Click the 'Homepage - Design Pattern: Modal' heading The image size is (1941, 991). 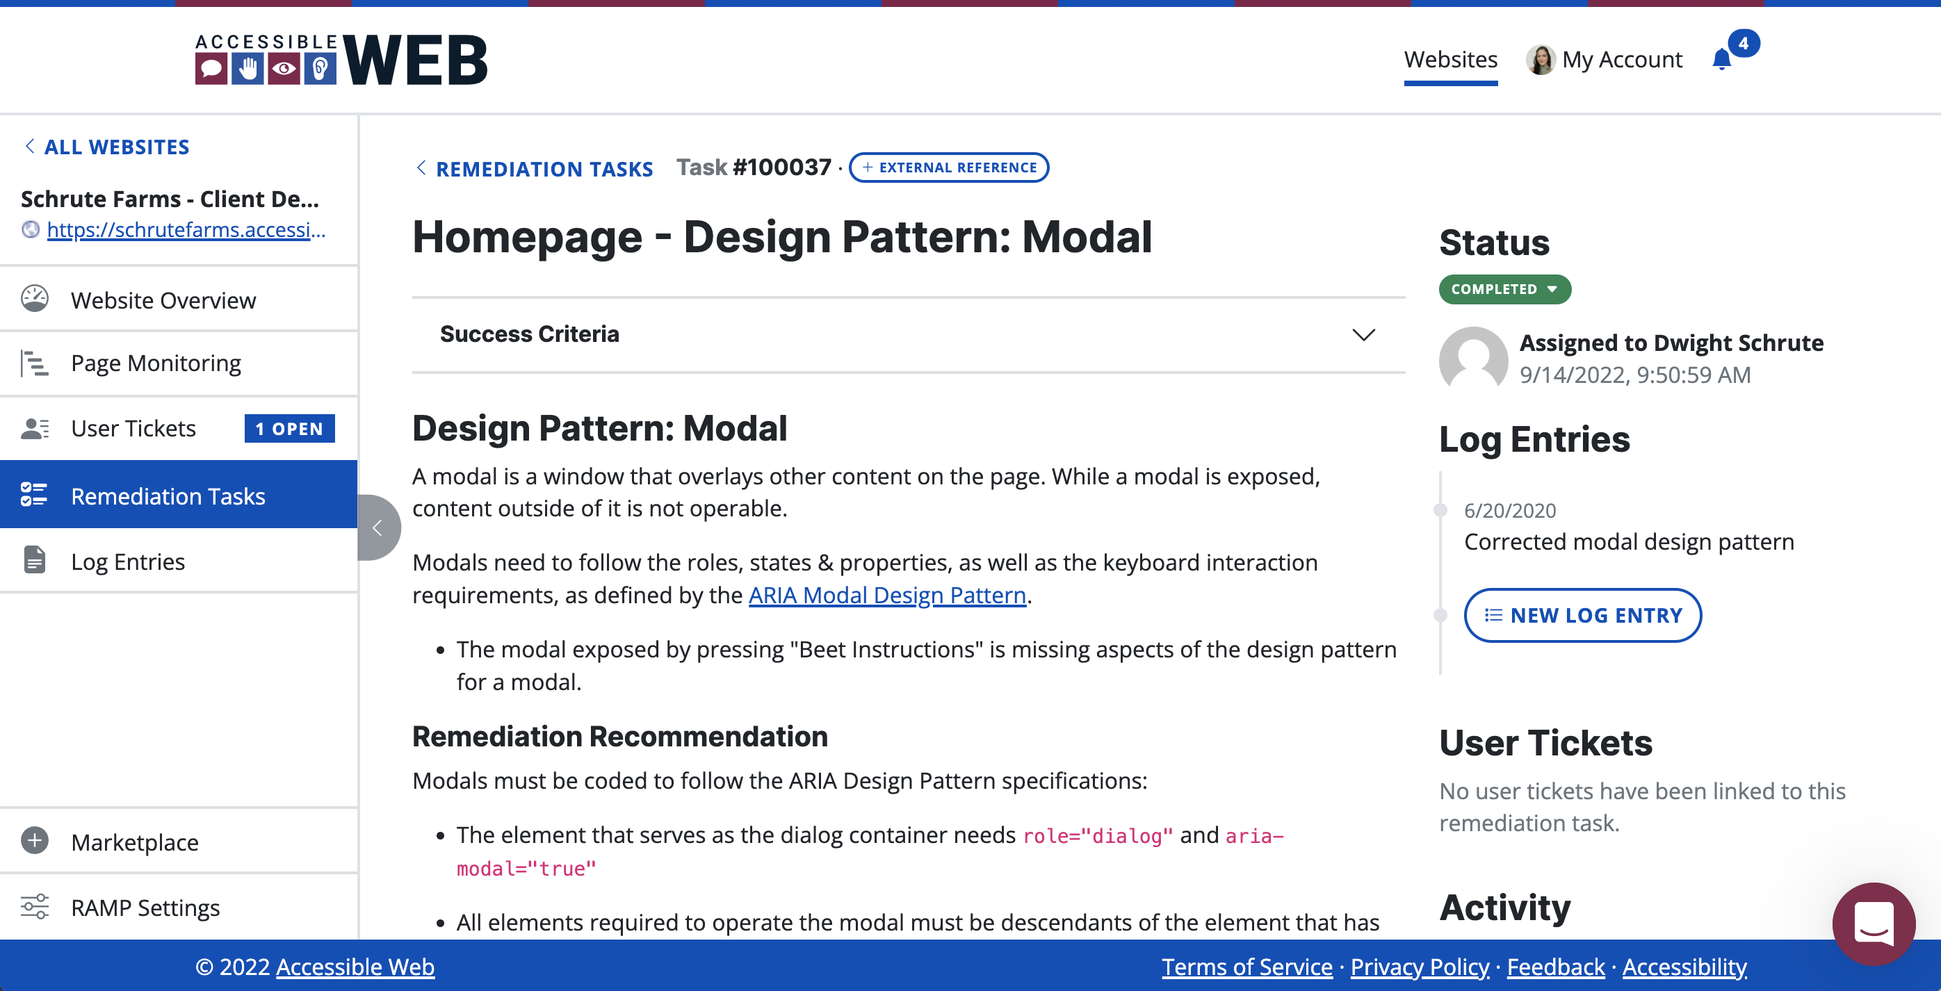tap(782, 236)
